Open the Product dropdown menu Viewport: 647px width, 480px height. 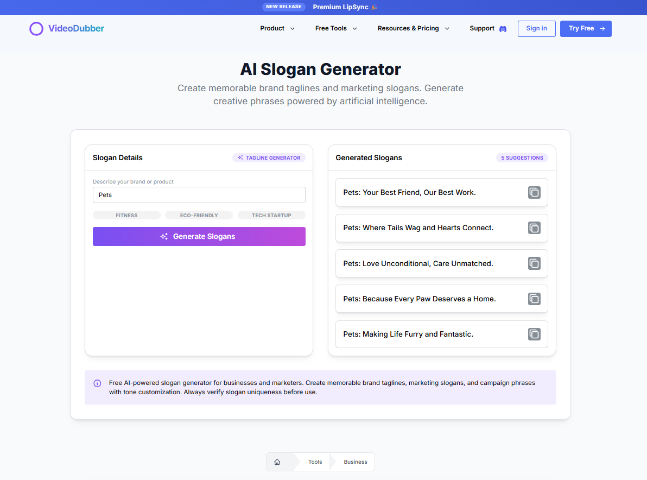click(277, 28)
